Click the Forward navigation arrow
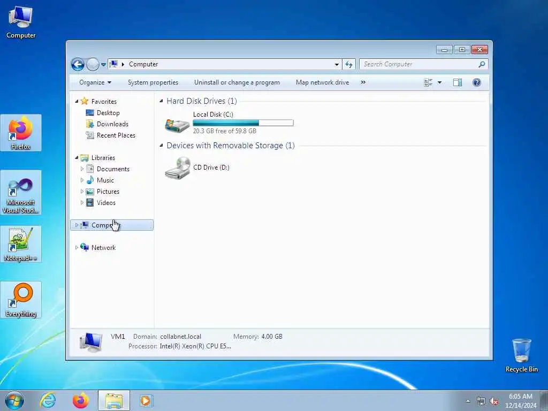Viewport: 548px width, 411px height. 93,64
